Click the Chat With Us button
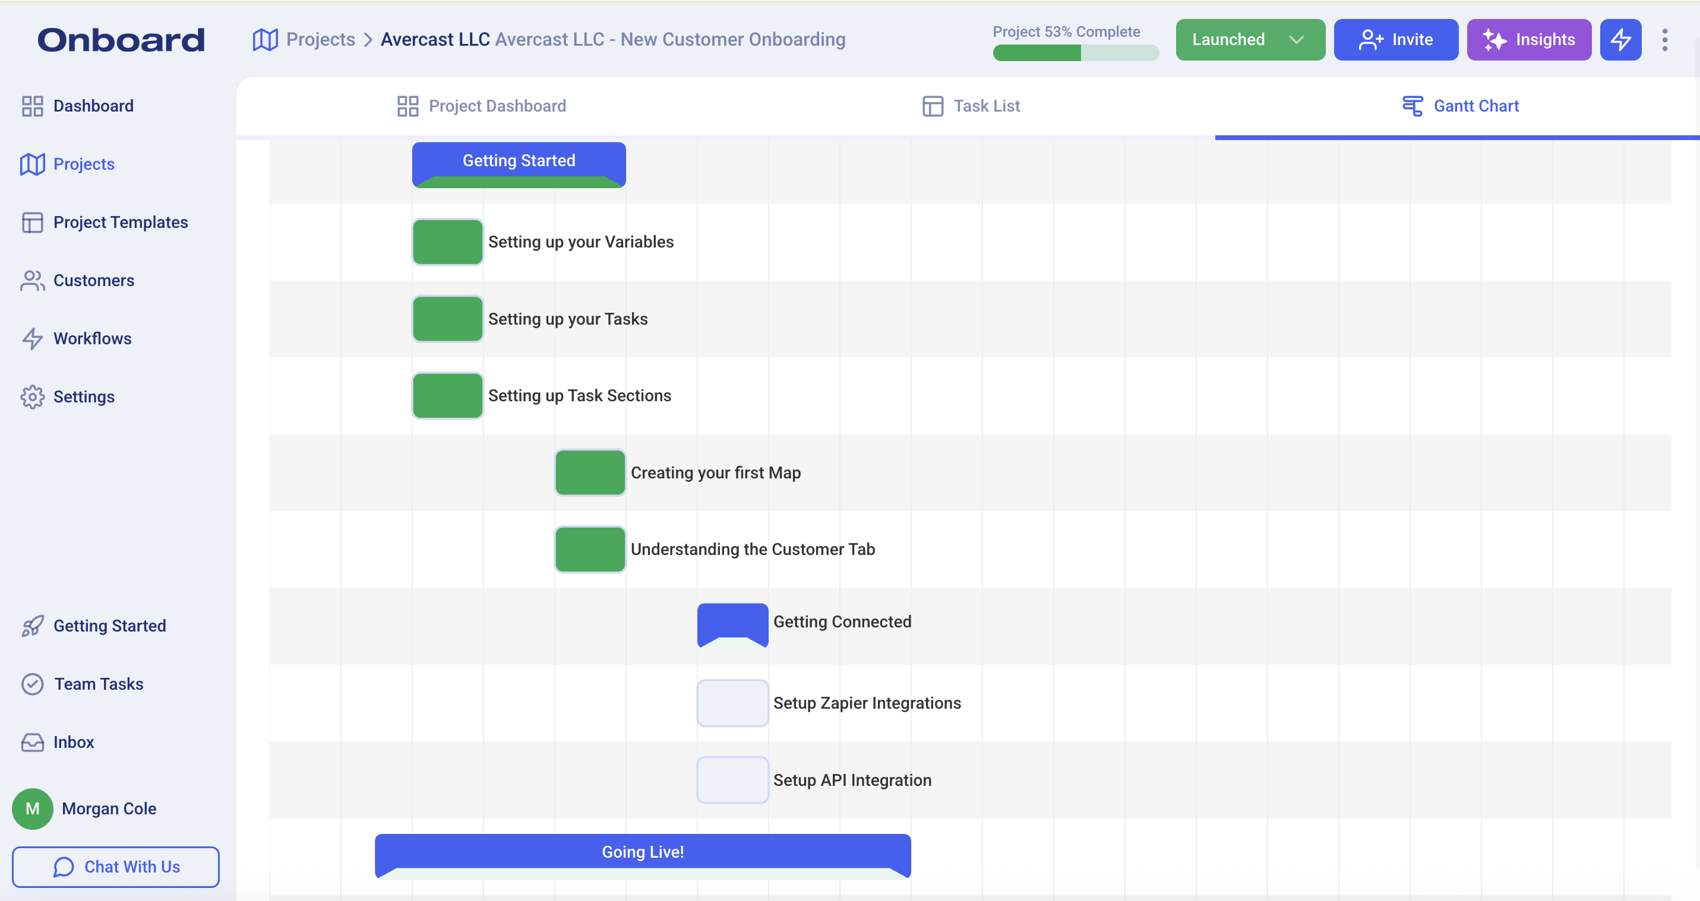This screenshot has height=901, width=1700. pyautogui.click(x=115, y=866)
